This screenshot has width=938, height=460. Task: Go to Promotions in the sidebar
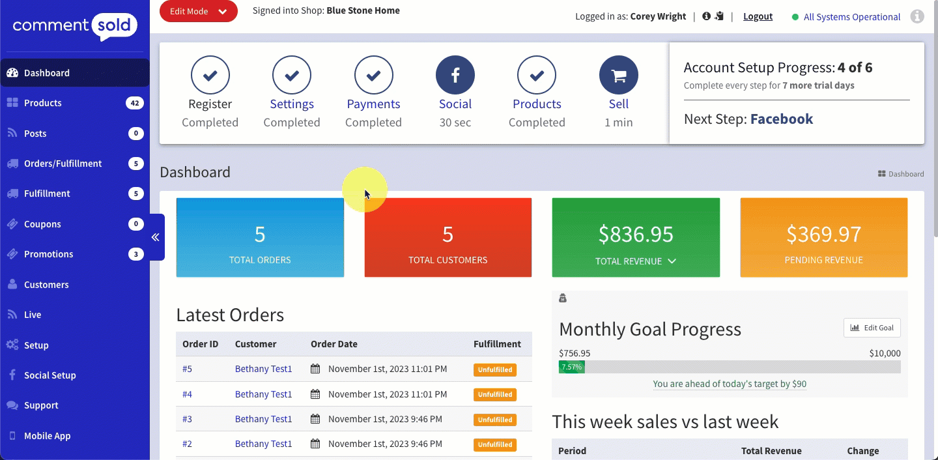click(x=49, y=254)
